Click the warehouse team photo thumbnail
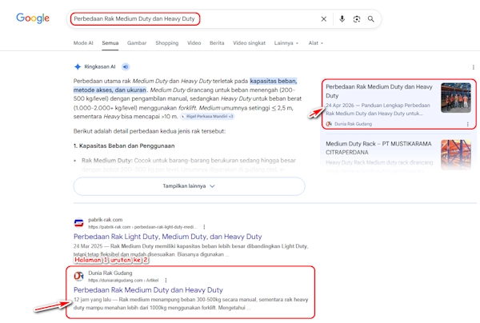This screenshot has height=323, width=480. pos(456,98)
